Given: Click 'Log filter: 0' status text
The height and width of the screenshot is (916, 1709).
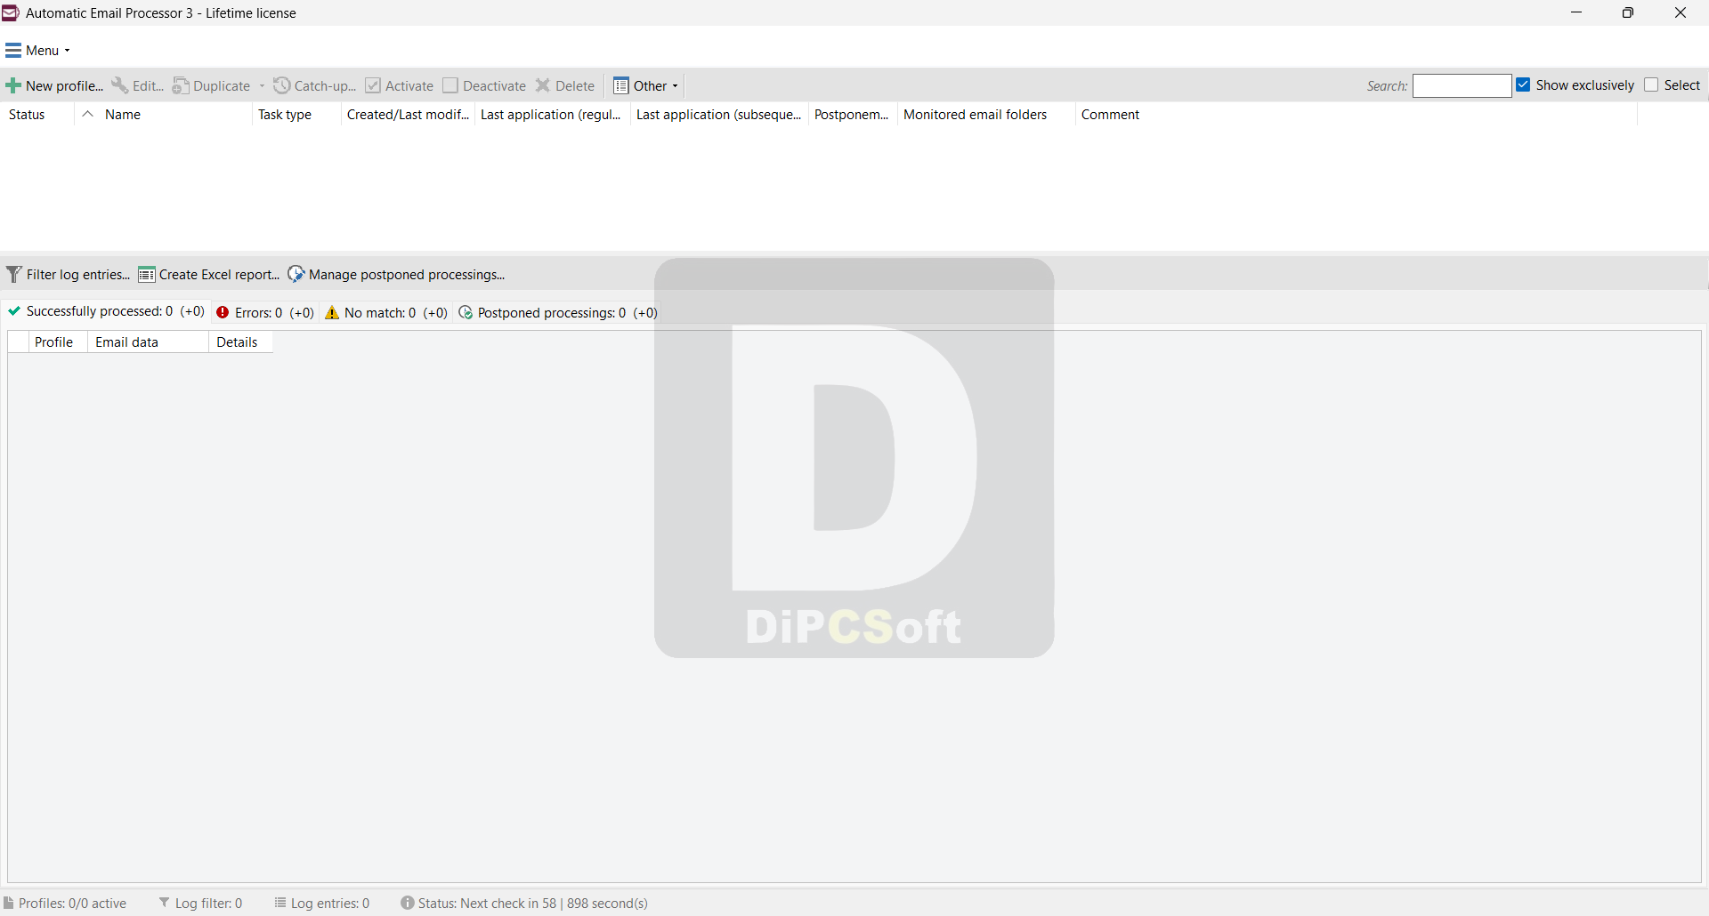Looking at the screenshot, I should [x=208, y=904].
